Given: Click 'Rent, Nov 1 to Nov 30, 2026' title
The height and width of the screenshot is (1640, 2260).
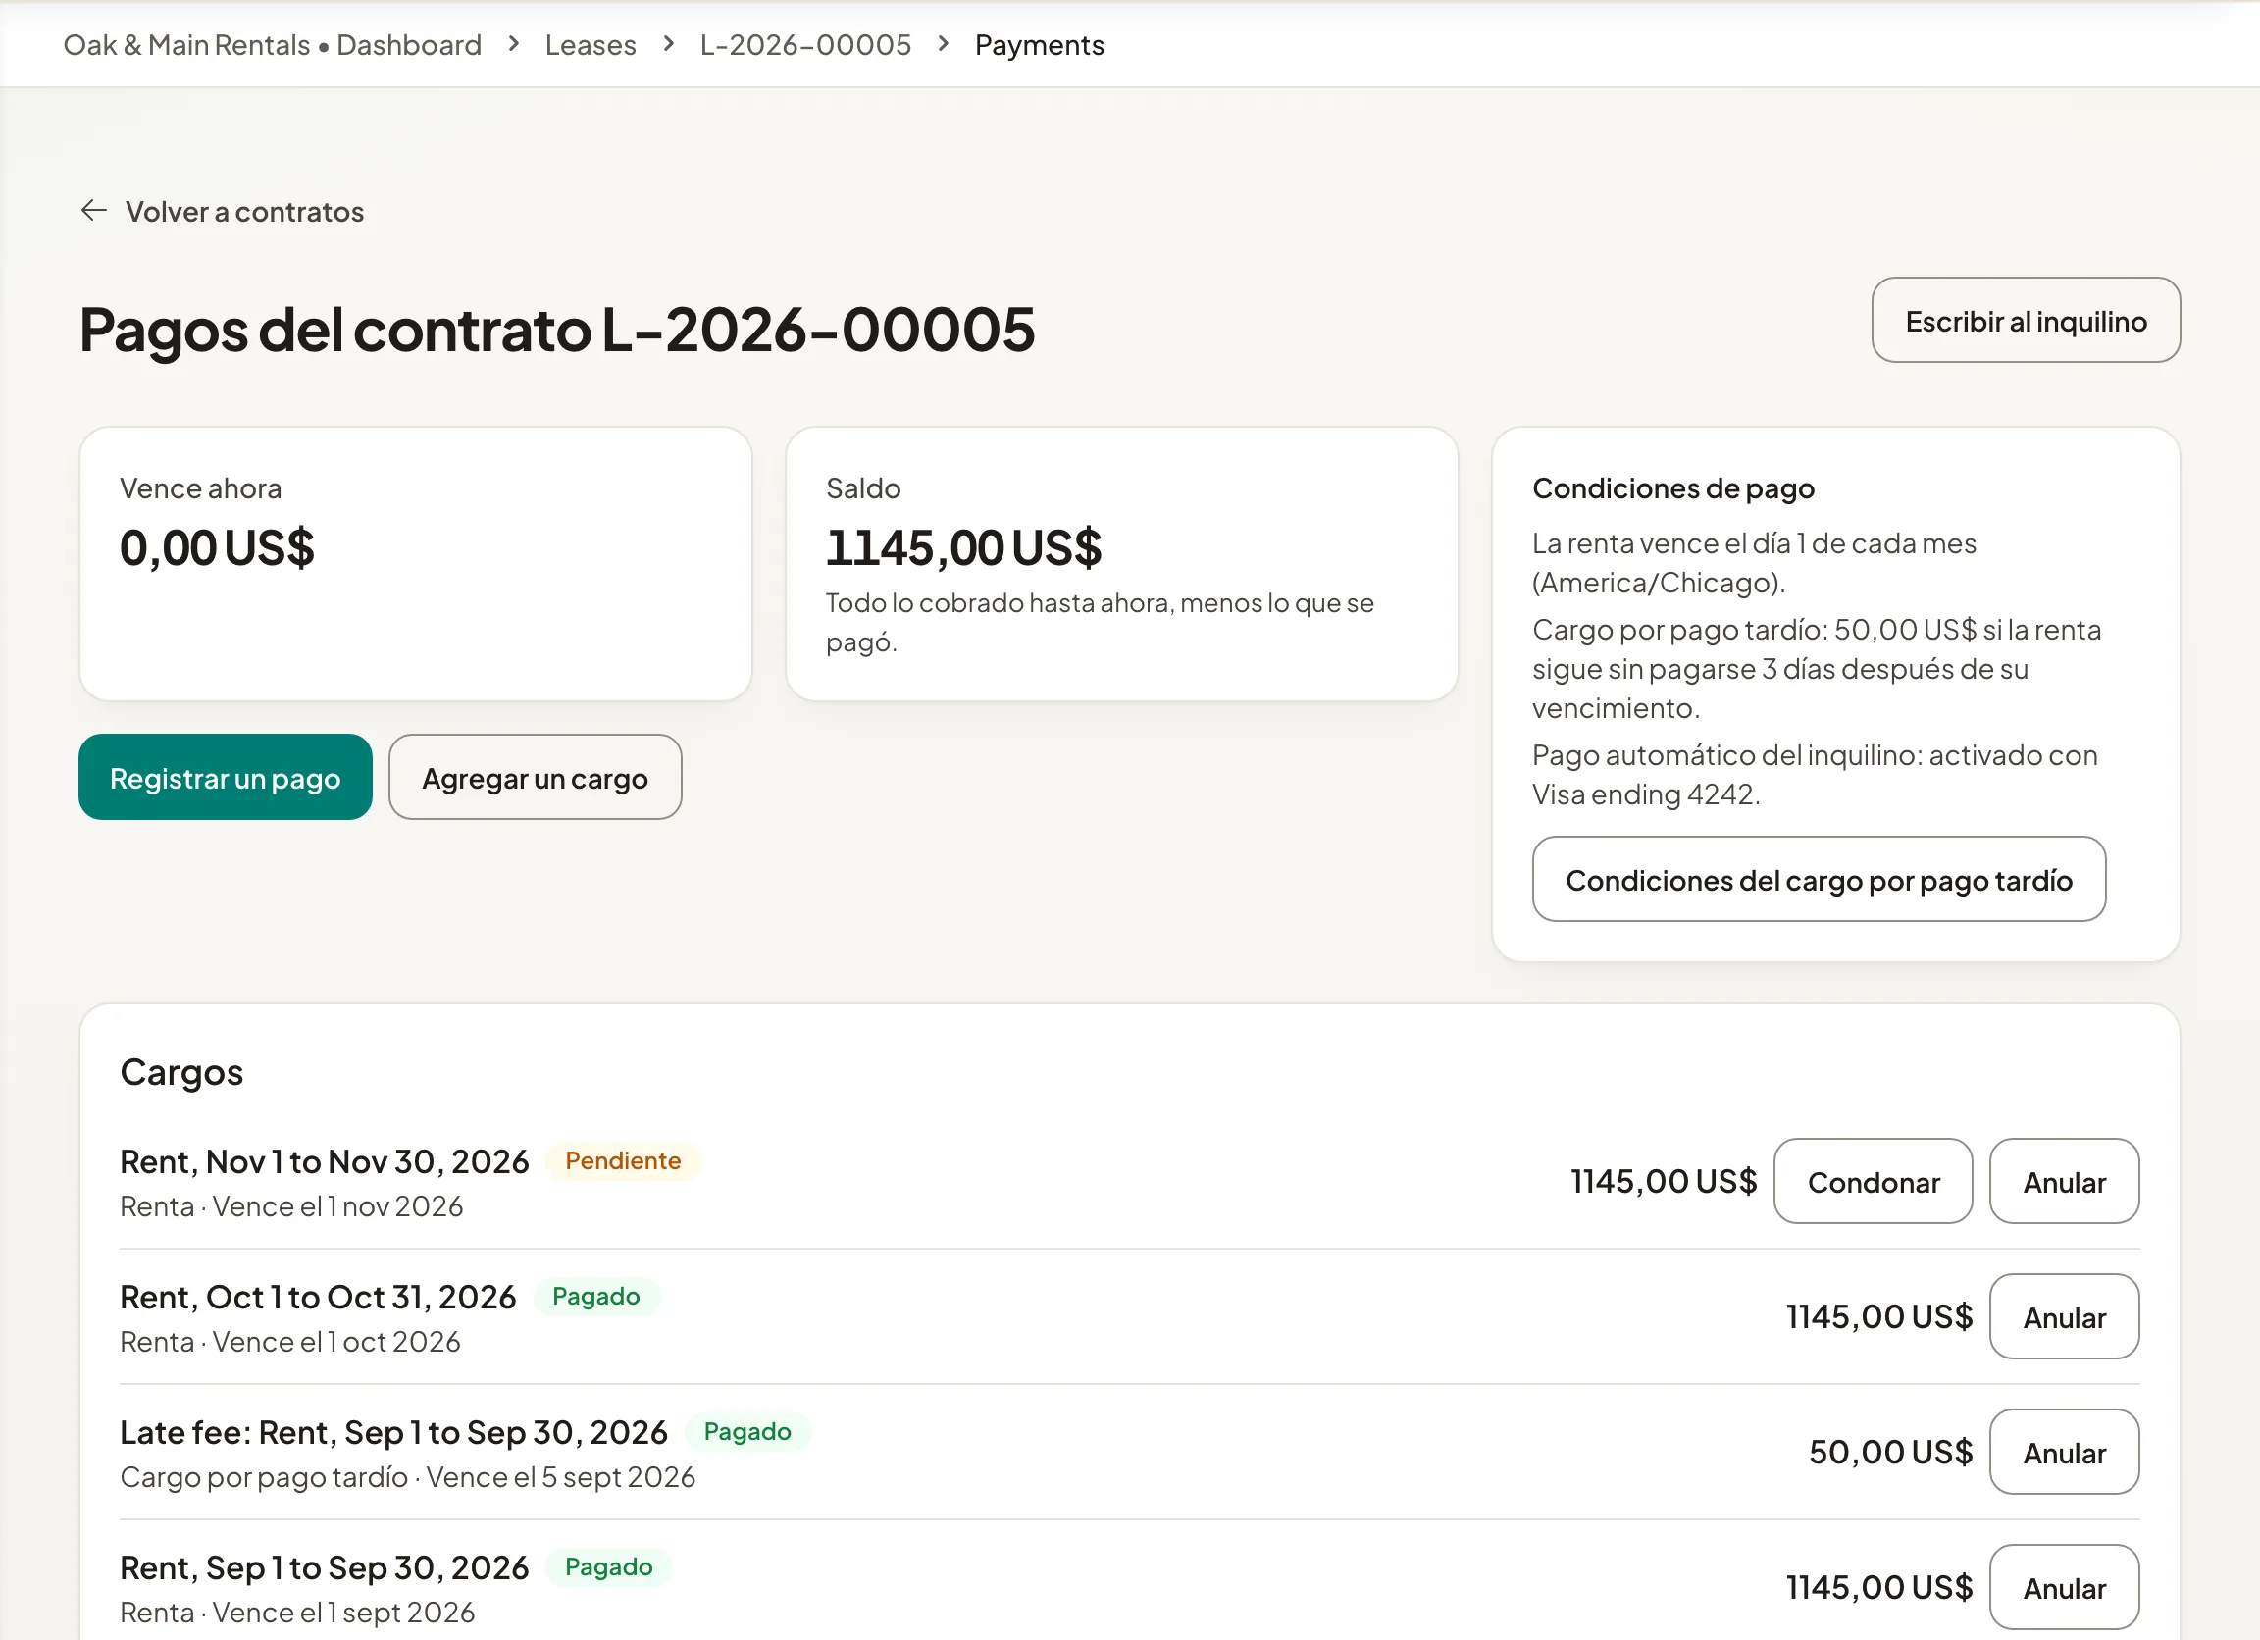Looking at the screenshot, I should (x=325, y=1161).
